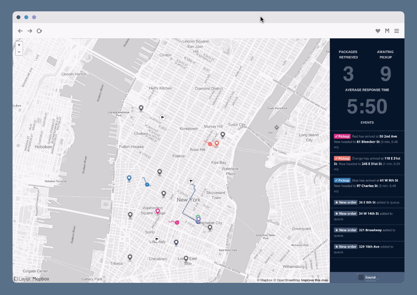The image size is (417, 295).
Task: Zoom in the map with plus button
Action: pos(19,45)
